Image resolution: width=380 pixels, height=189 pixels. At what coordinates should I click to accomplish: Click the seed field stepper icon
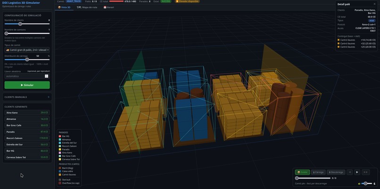click(x=47, y=76)
